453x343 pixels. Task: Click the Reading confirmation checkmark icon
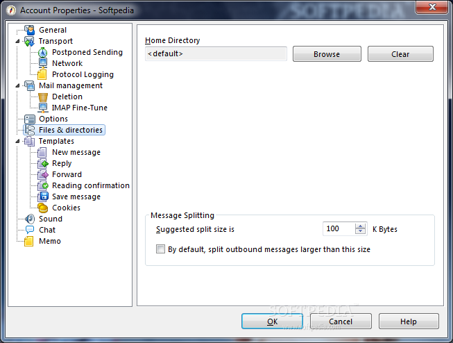[x=43, y=185]
